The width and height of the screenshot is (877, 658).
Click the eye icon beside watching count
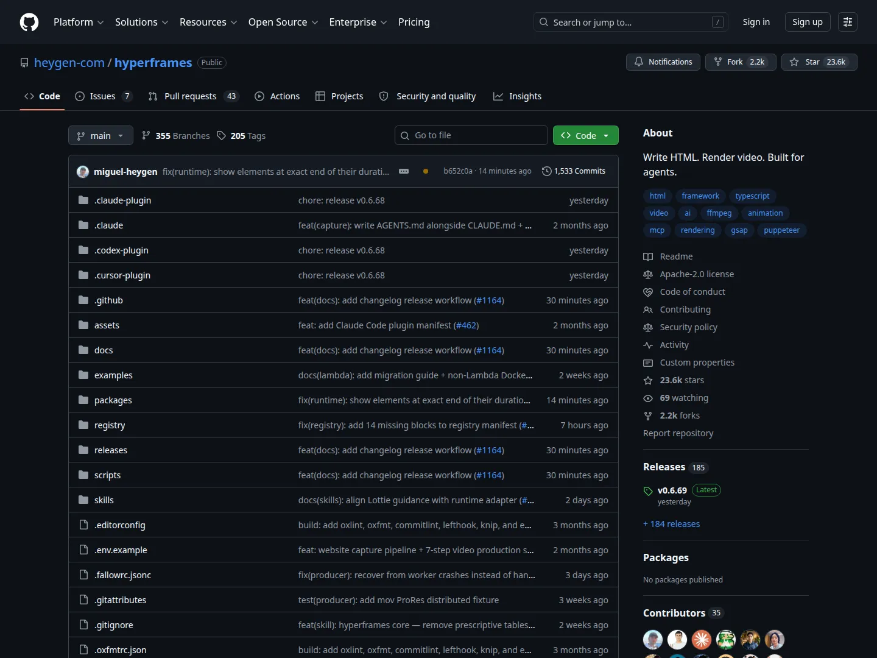click(648, 398)
